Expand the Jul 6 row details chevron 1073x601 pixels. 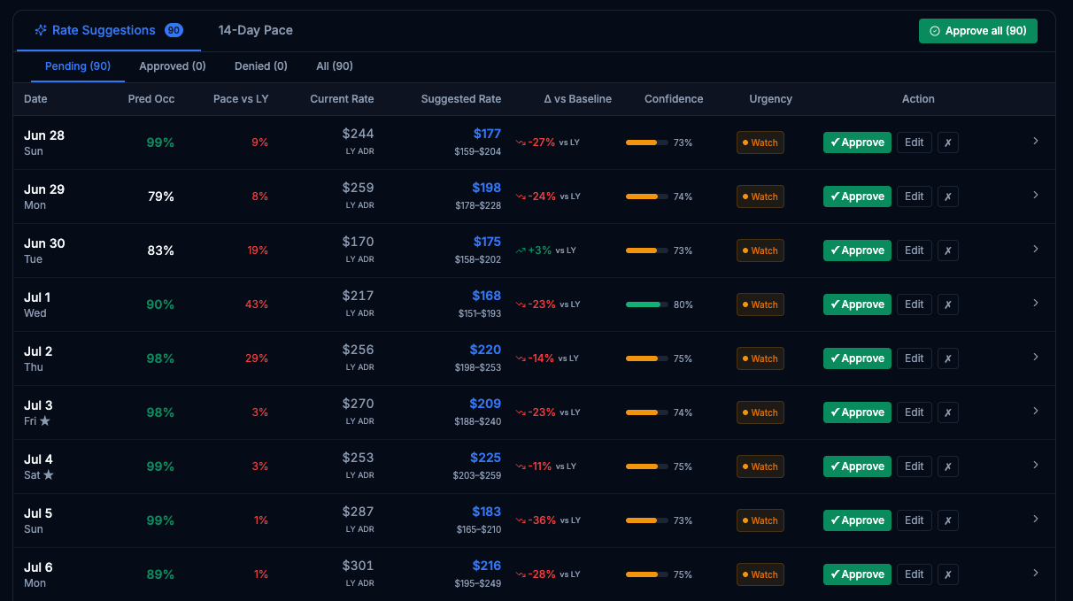coord(1035,573)
